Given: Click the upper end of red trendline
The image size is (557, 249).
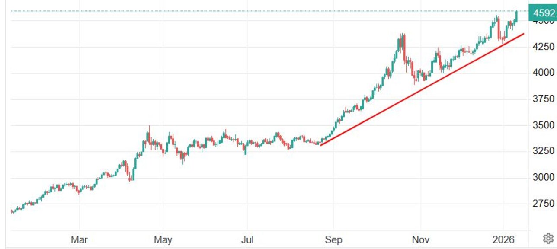Looking at the screenshot, I should (524, 34).
